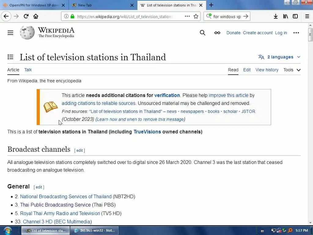Select the Talk tab

point(28,70)
